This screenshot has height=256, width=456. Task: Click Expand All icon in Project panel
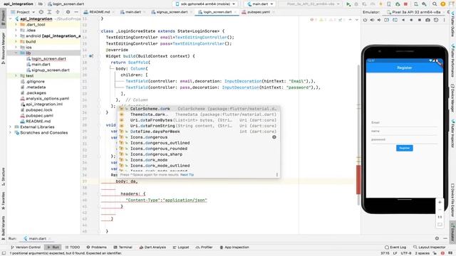[x=49, y=12]
